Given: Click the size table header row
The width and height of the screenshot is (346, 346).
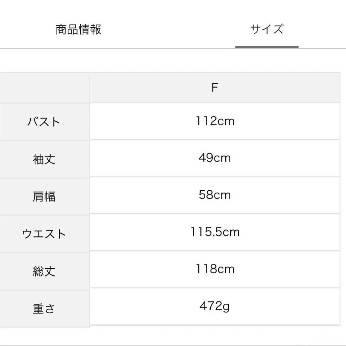Looking at the screenshot, I should [173, 87].
